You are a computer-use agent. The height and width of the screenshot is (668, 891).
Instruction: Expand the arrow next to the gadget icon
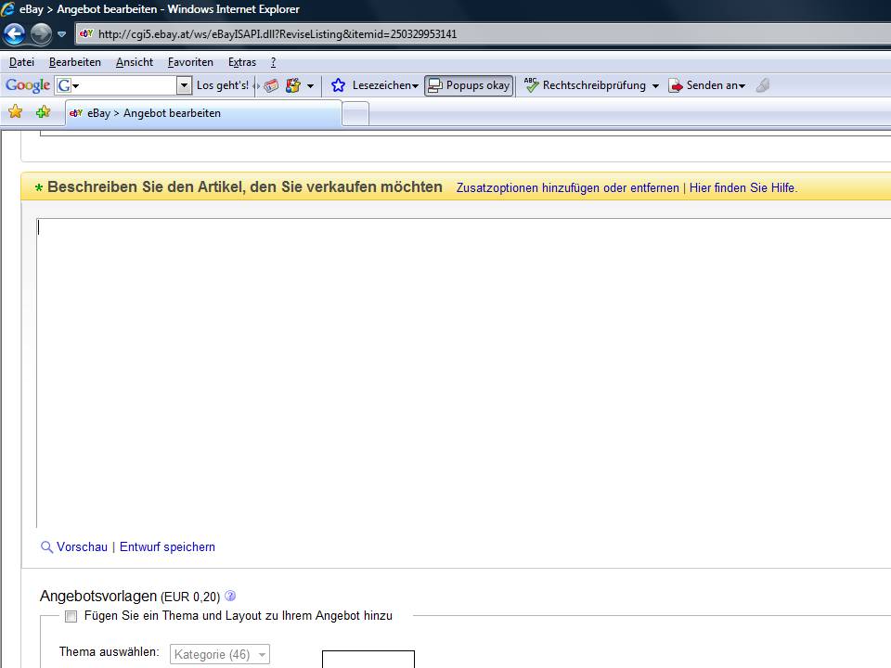(310, 86)
